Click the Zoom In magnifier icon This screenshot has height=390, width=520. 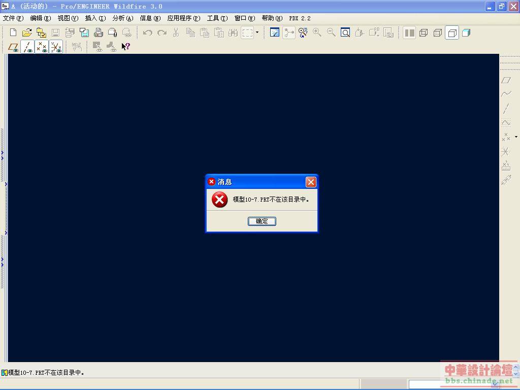317,32
